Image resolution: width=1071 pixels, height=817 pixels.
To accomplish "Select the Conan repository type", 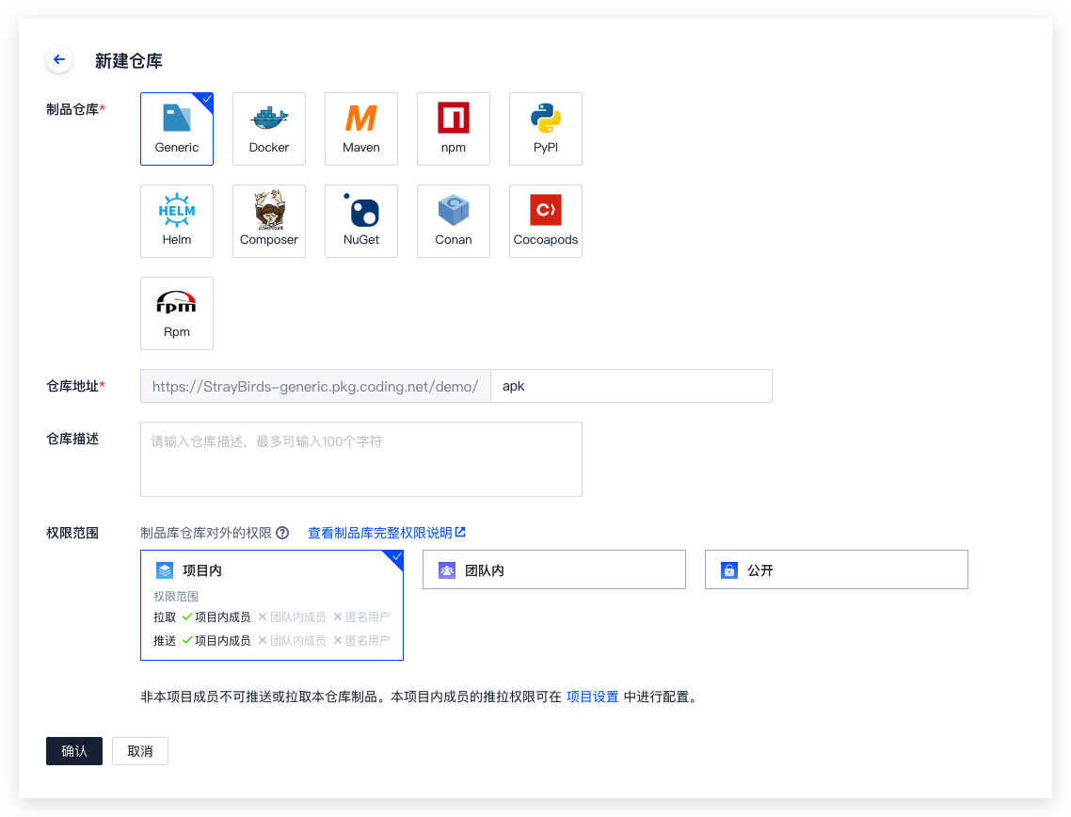I will (x=454, y=221).
